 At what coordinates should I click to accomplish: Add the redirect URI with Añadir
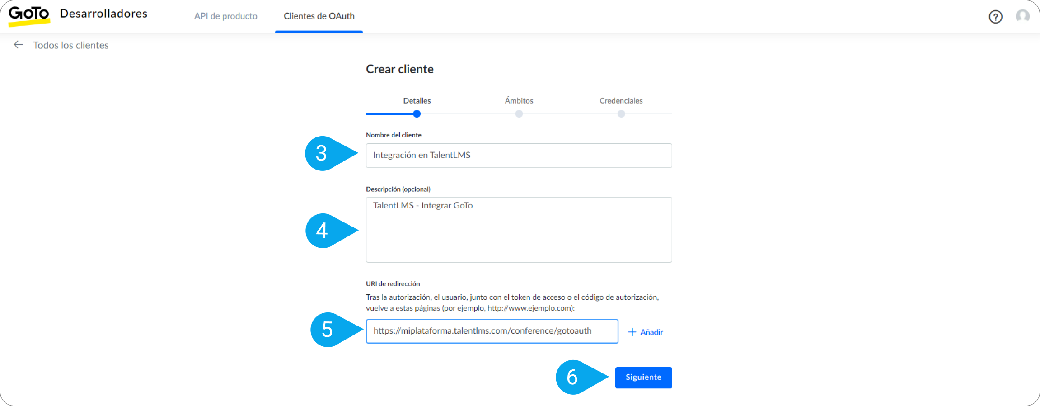[646, 332]
